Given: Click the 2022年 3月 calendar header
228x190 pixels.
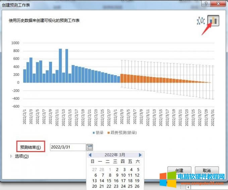Looking at the screenshot, I should (115, 155).
